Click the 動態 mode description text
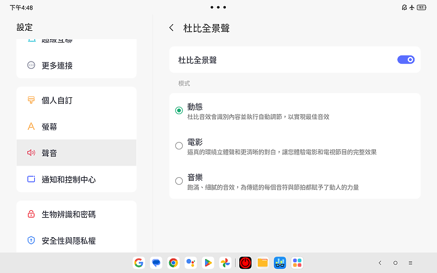 258,117
